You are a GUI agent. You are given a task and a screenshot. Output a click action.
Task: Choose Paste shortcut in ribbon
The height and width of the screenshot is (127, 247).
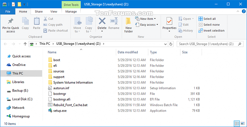[x=56, y=31]
